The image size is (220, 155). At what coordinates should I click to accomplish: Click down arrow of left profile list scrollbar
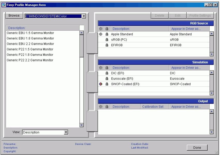pos(82,125)
